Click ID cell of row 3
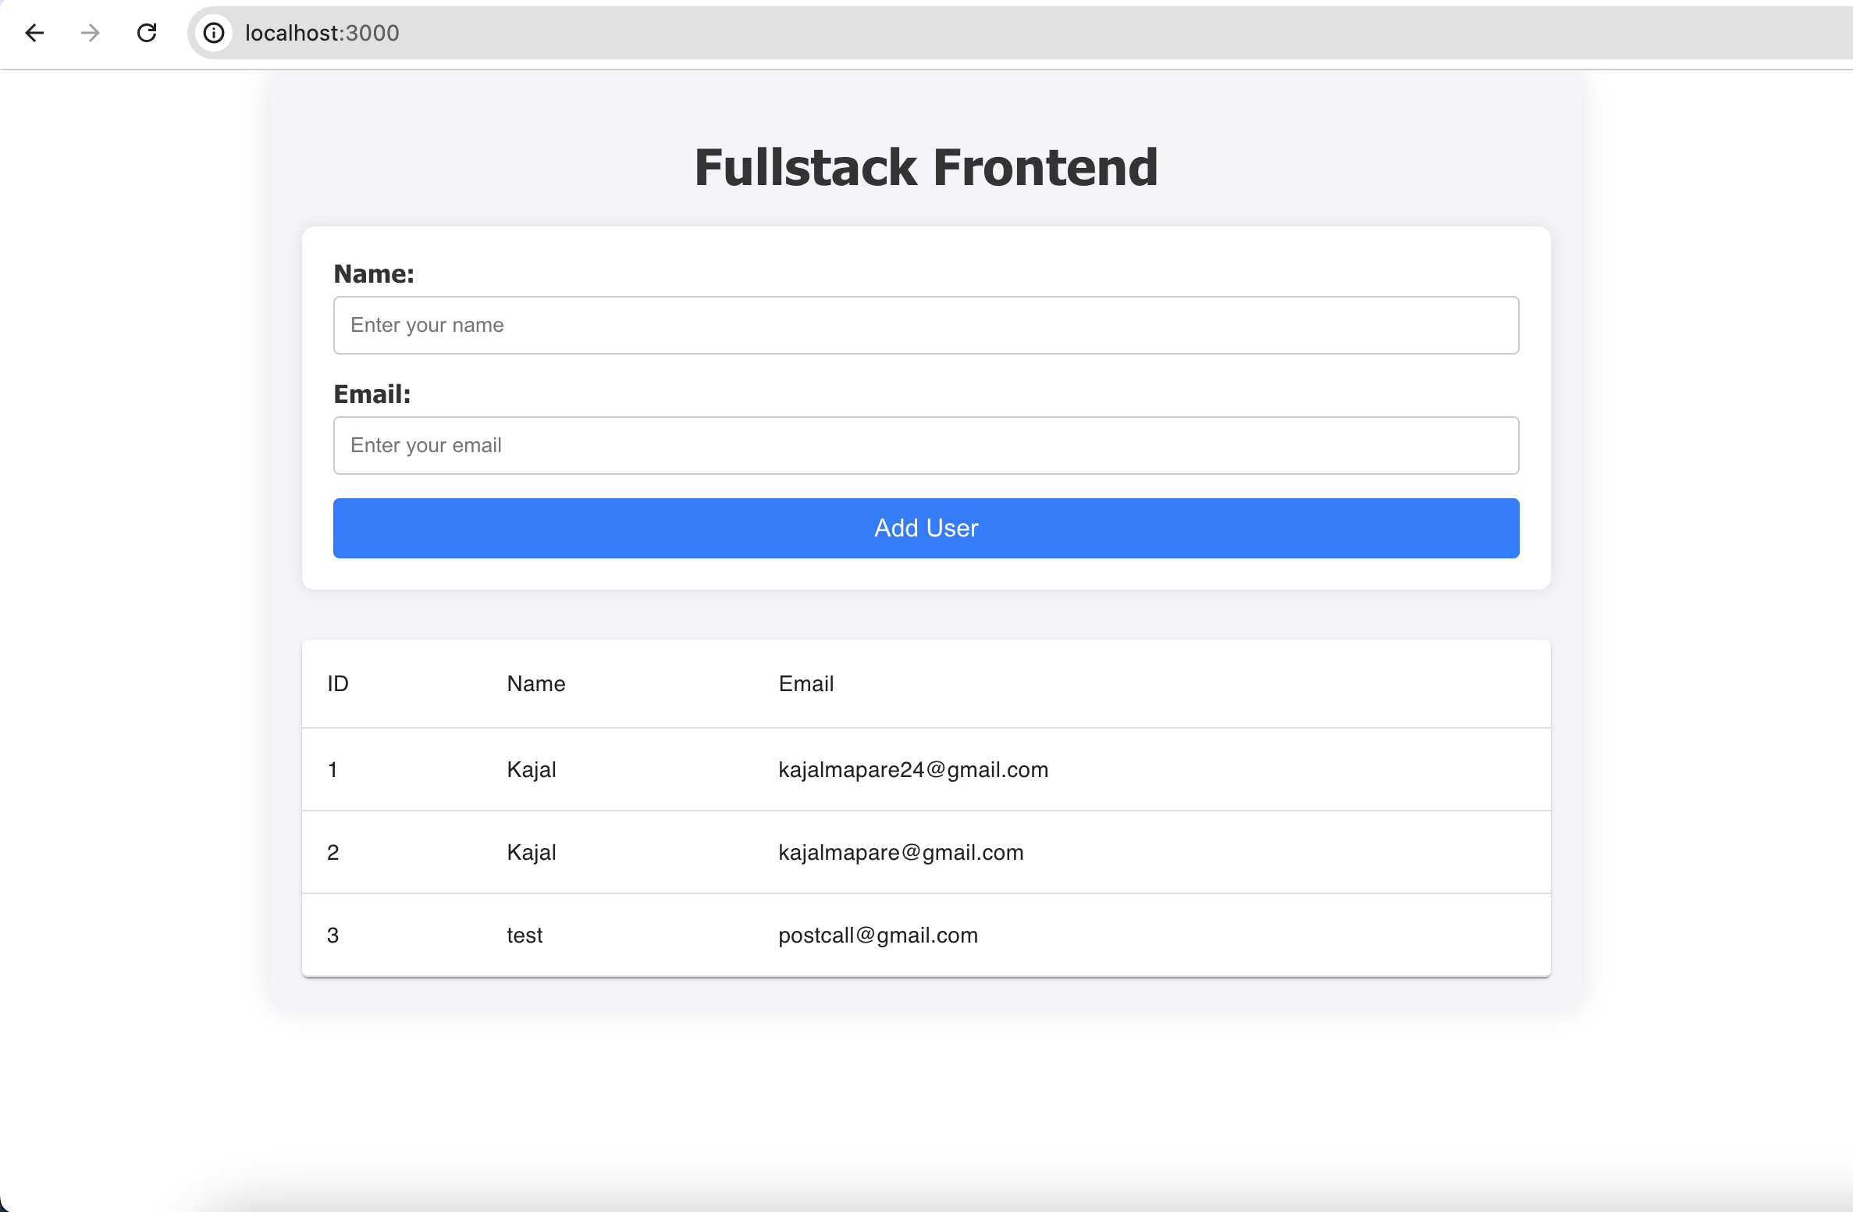 [x=333, y=936]
